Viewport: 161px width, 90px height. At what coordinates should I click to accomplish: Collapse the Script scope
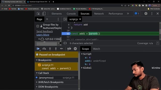tap(82, 54)
